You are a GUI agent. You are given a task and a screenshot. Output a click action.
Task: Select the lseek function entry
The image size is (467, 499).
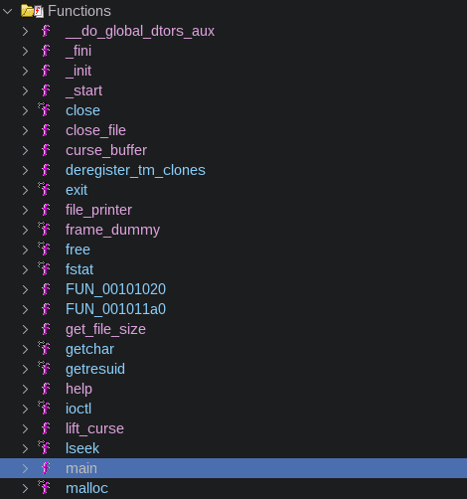82,448
